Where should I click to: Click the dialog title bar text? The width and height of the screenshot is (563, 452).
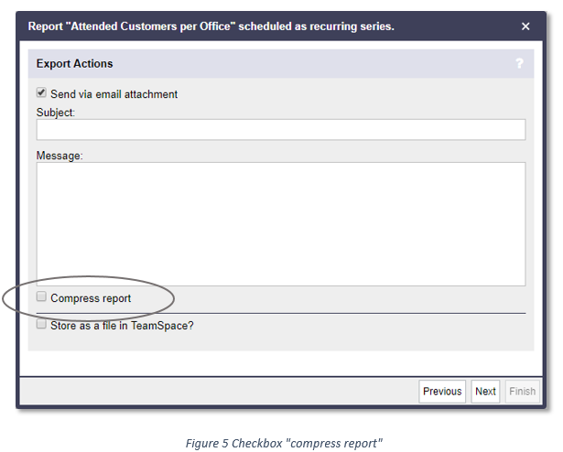click(x=211, y=27)
